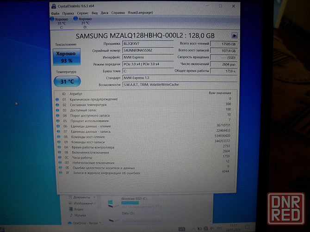Click the taskbar volume icon
310x232 pixels.
pos(212,228)
